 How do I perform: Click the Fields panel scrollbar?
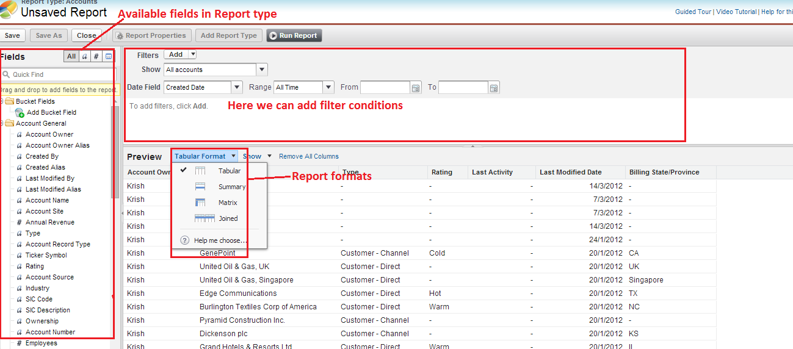115,153
